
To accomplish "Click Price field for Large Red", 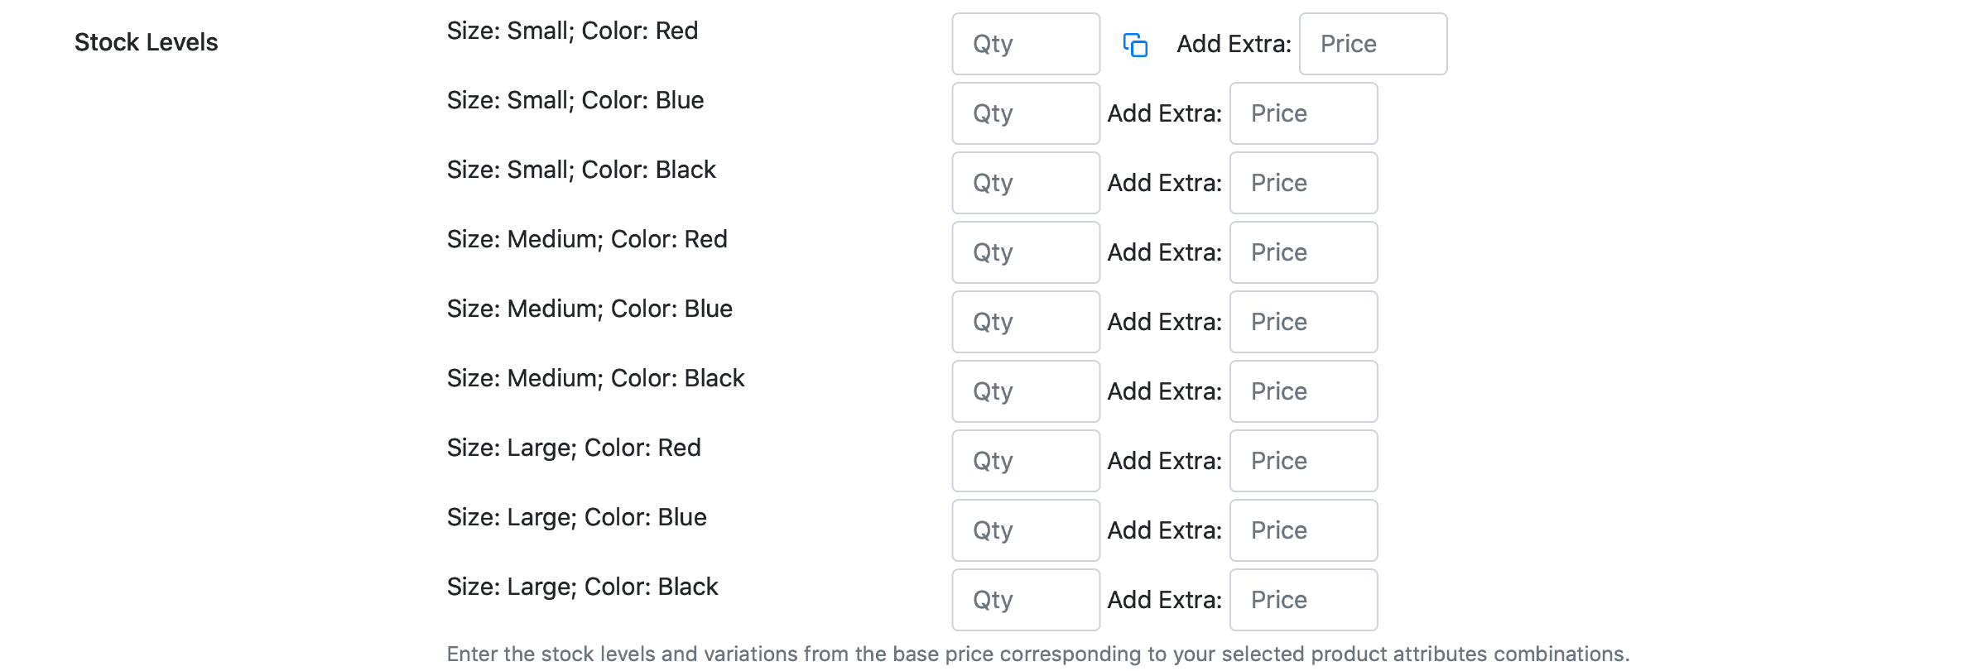I will 1303,461.
